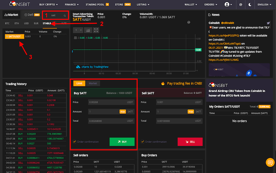The width and height of the screenshot is (276, 173).
Task: Click the Coinsbit logo in header
Action: click(19, 4)
